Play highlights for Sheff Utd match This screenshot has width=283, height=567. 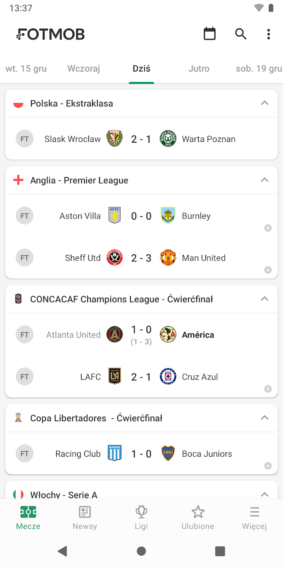(268, 270)
